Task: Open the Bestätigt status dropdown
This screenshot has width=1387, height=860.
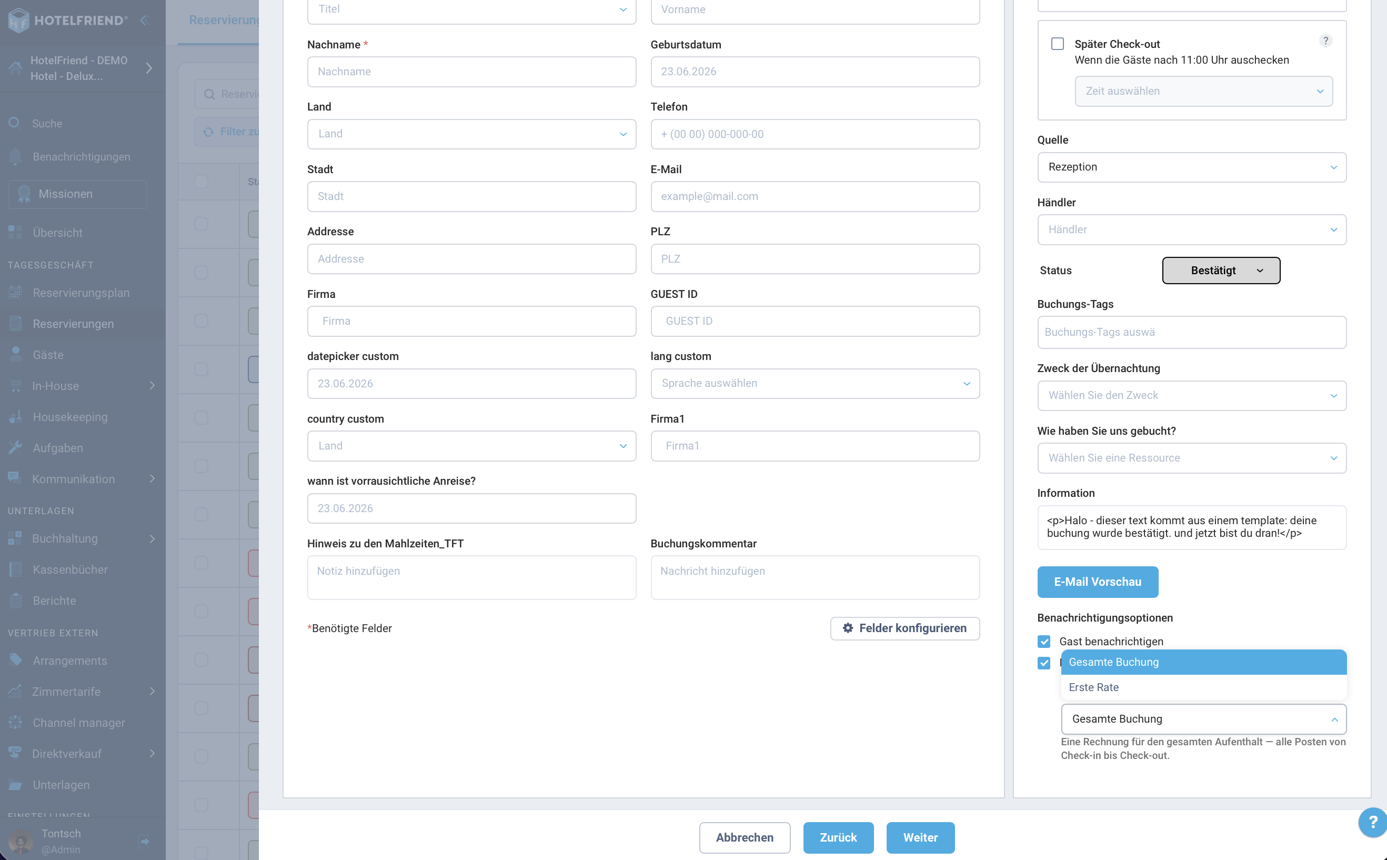Action: pyautogui.click(x=1221, y=270)
